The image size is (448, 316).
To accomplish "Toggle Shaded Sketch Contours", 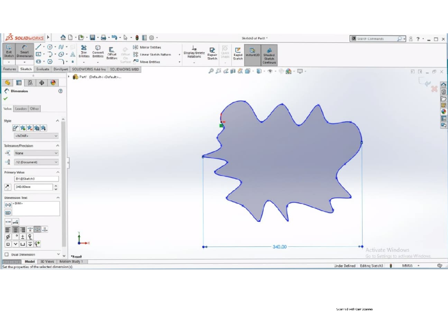I will pos(269,55).
